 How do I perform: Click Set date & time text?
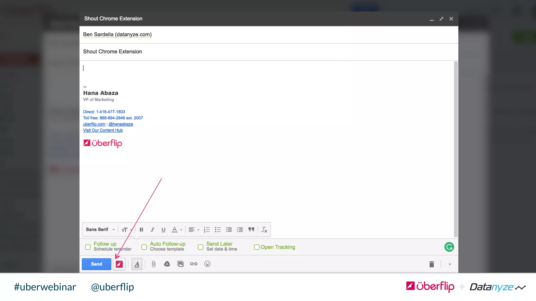tap(222, 249)
